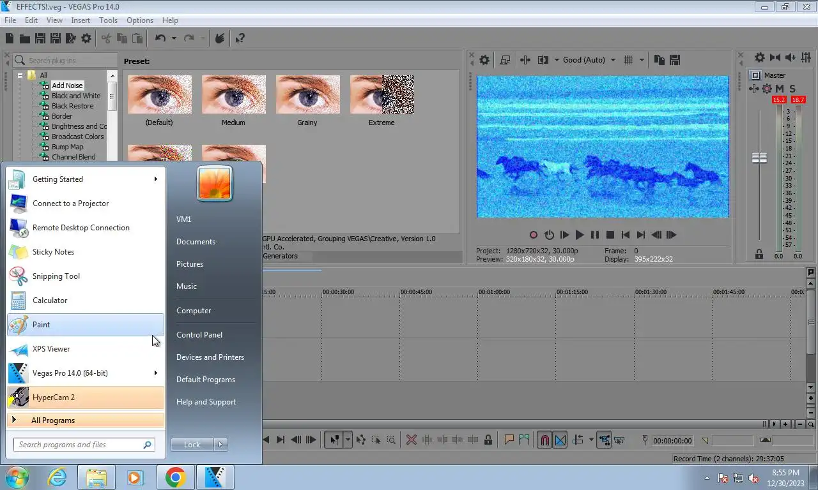This screenshot has height=490, width=818.
Task: Open All Programs in Start menu
Action: 86,420
